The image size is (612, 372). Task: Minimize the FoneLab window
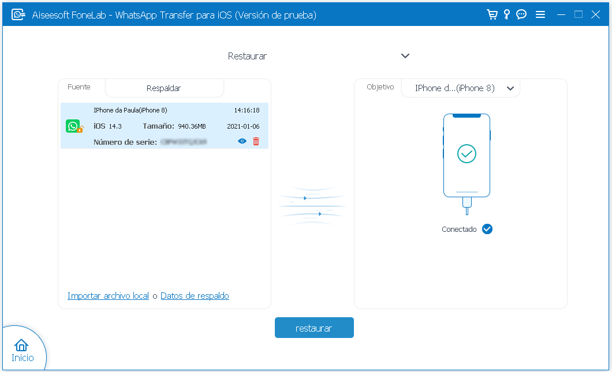click(x=561, y=15)
